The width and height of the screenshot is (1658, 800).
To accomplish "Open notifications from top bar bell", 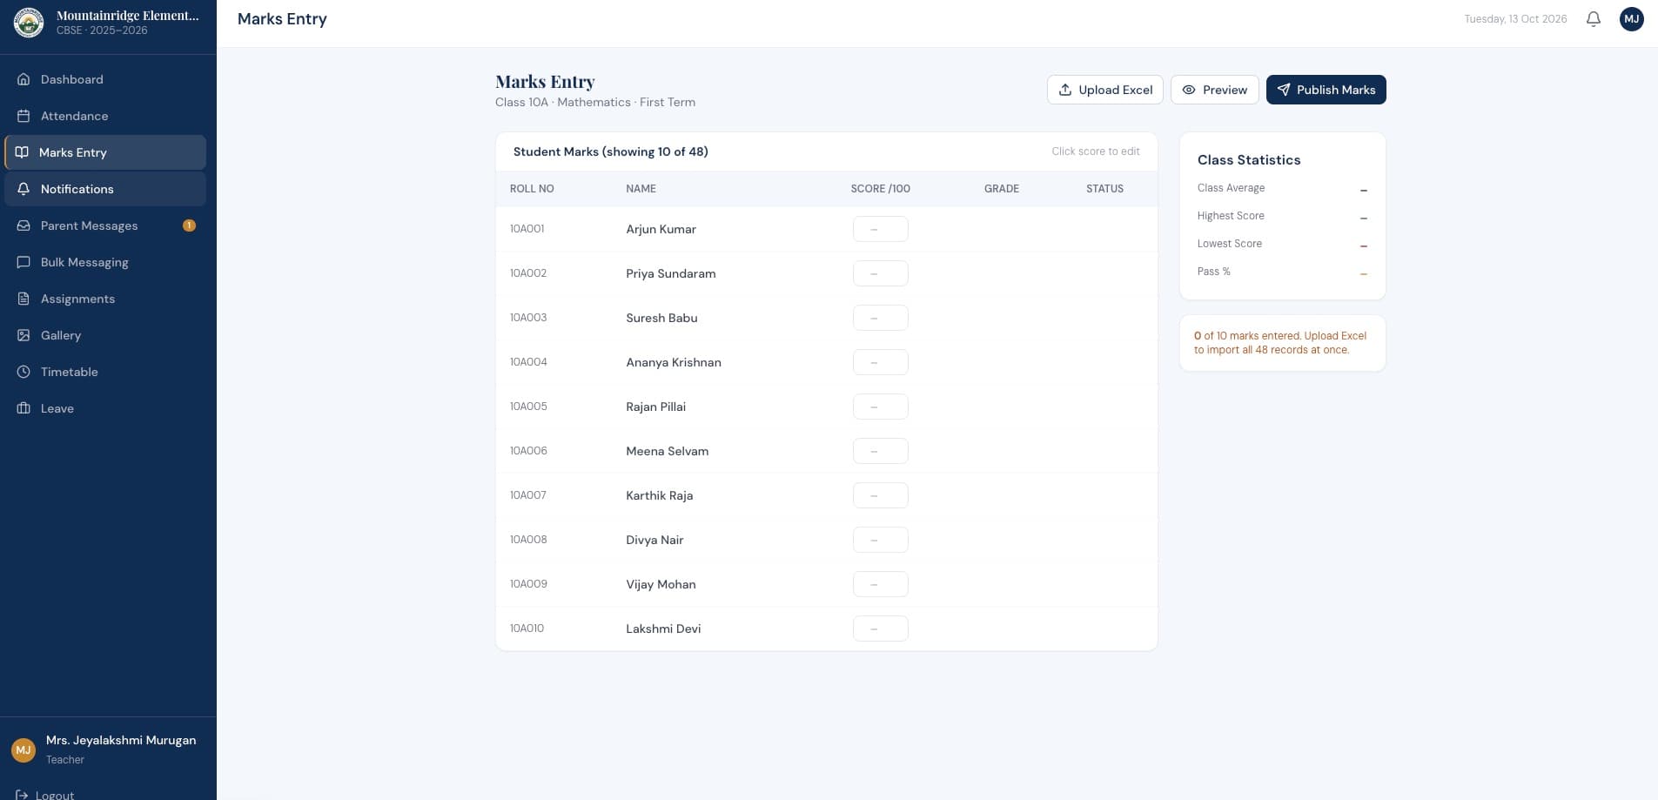I will [1594, 19].
